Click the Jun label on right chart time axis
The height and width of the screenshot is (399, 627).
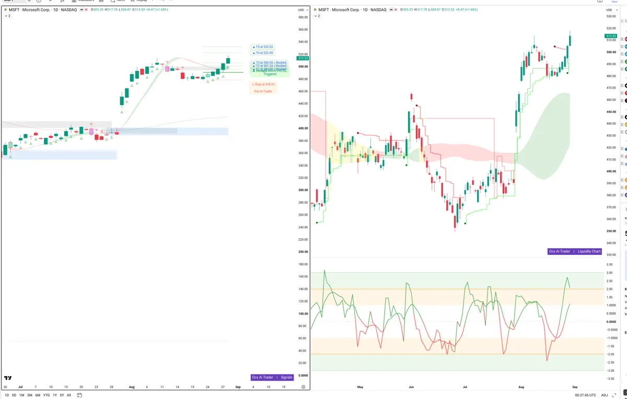[x=411, y=387]
